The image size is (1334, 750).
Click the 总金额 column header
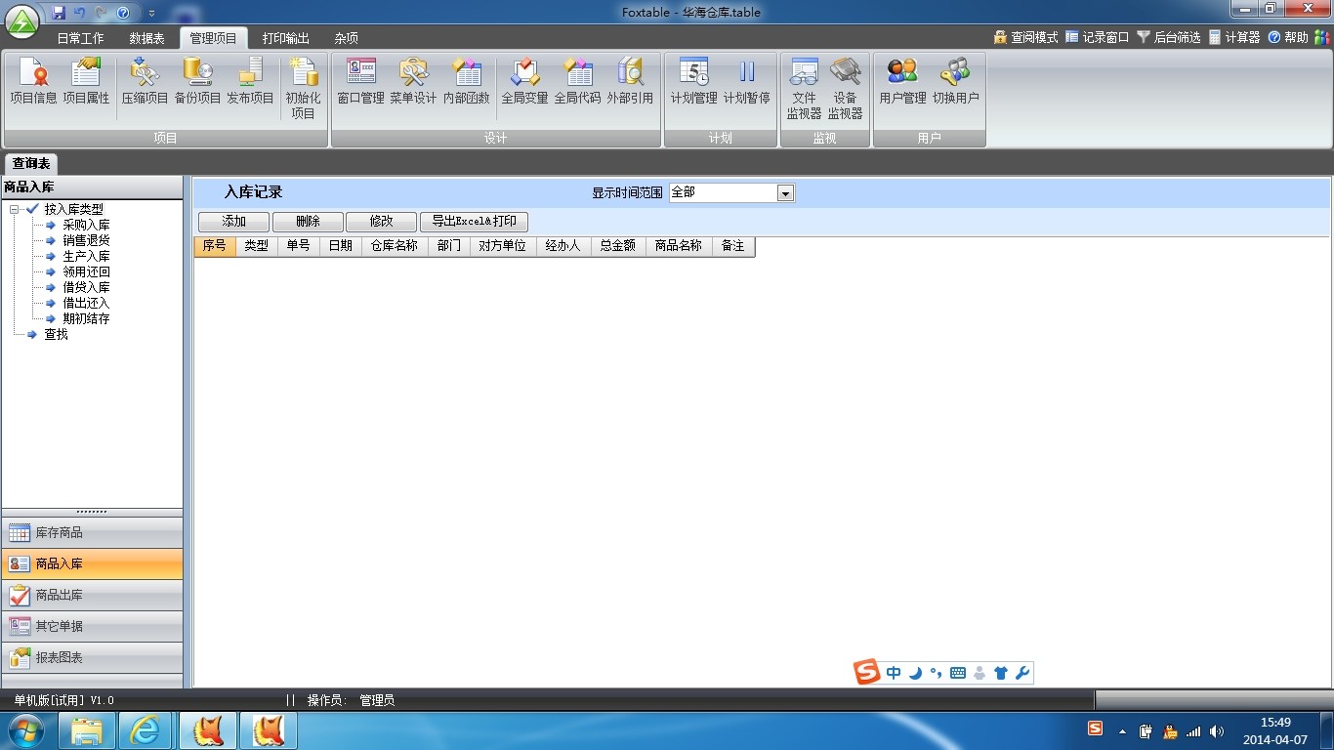click(617, 246)
